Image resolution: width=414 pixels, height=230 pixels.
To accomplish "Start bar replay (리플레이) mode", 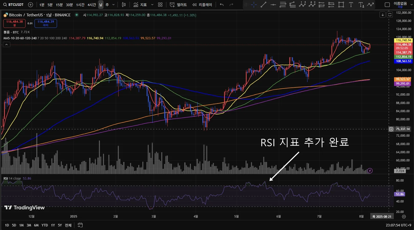I will (x=202, y=5).
